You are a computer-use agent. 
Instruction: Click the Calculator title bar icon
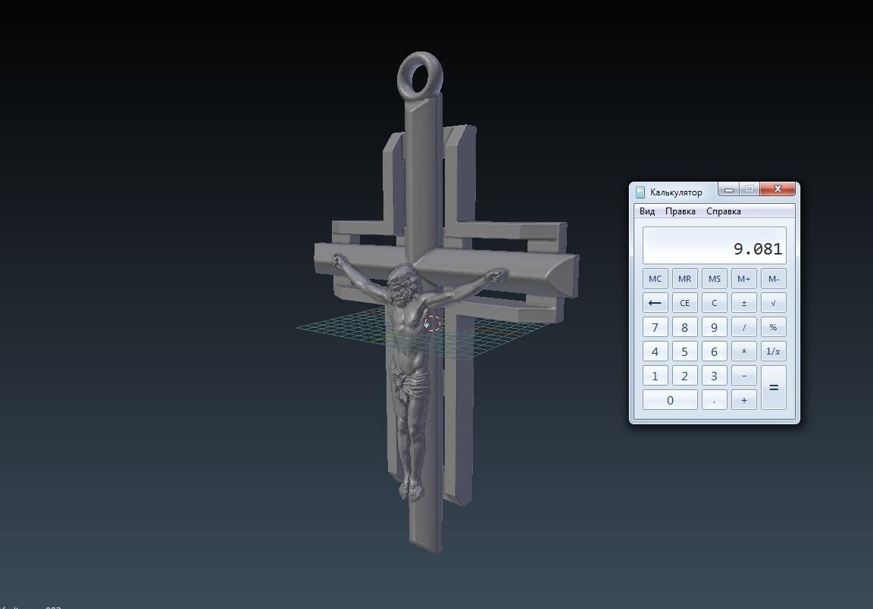point(640,192)
